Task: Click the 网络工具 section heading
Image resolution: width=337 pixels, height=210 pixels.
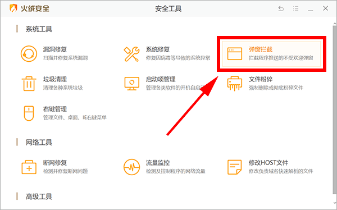Action: click(x=39, y=142)
